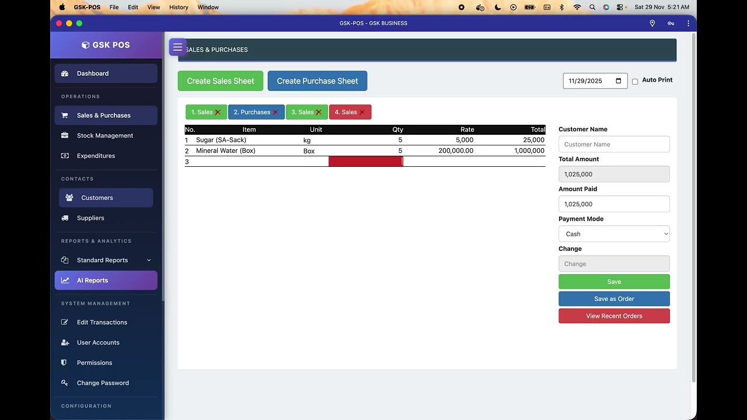Click the Amount Paid field
The image size is (747, 420).
[614, 204]
